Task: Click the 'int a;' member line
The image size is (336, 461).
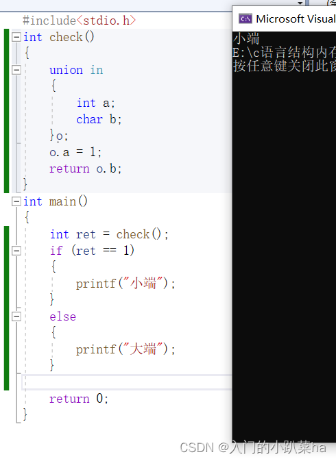Action: [95, 103]
